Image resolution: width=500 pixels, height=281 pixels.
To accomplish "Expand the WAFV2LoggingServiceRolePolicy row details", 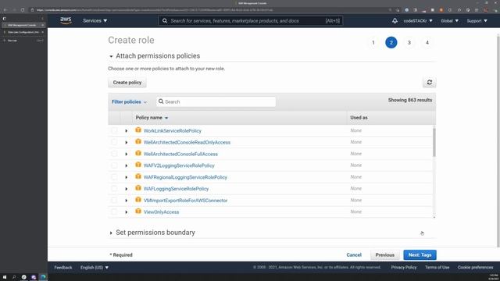I will (x=127, y=165).
